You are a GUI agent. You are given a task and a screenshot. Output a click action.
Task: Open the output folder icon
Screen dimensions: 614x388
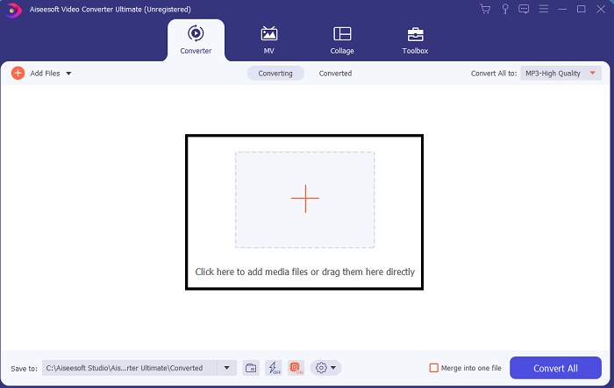pyautogui.click(x=251, y=368)
